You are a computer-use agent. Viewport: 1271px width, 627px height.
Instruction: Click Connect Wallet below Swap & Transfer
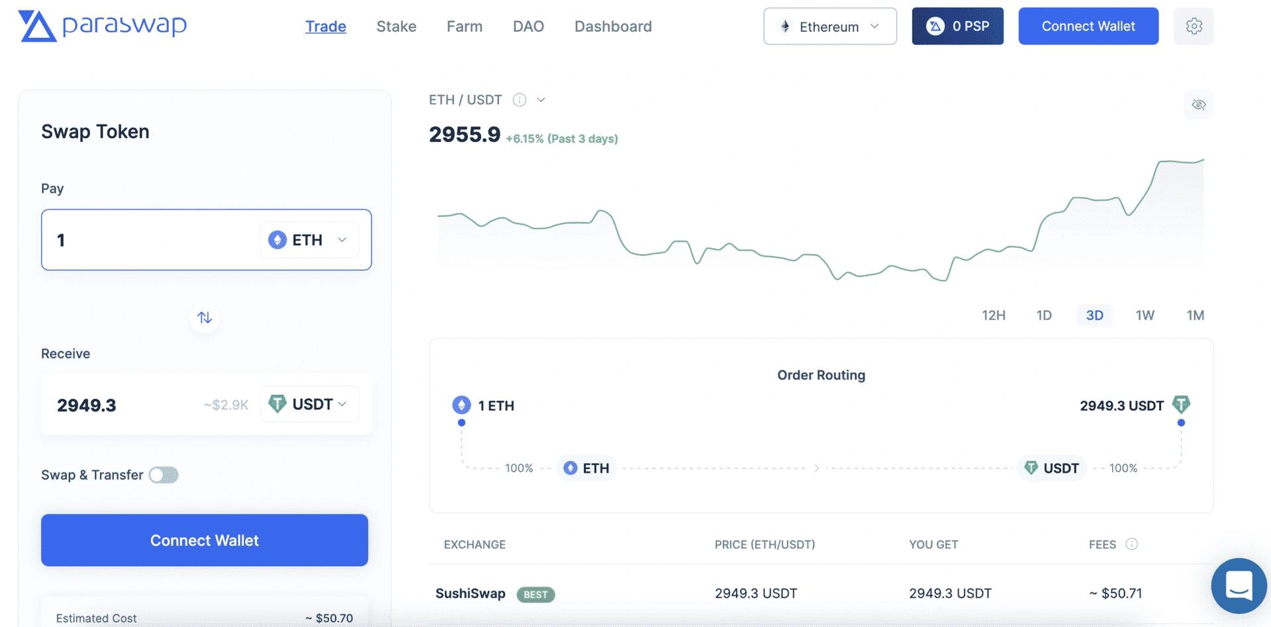click(x=205, y=540)
